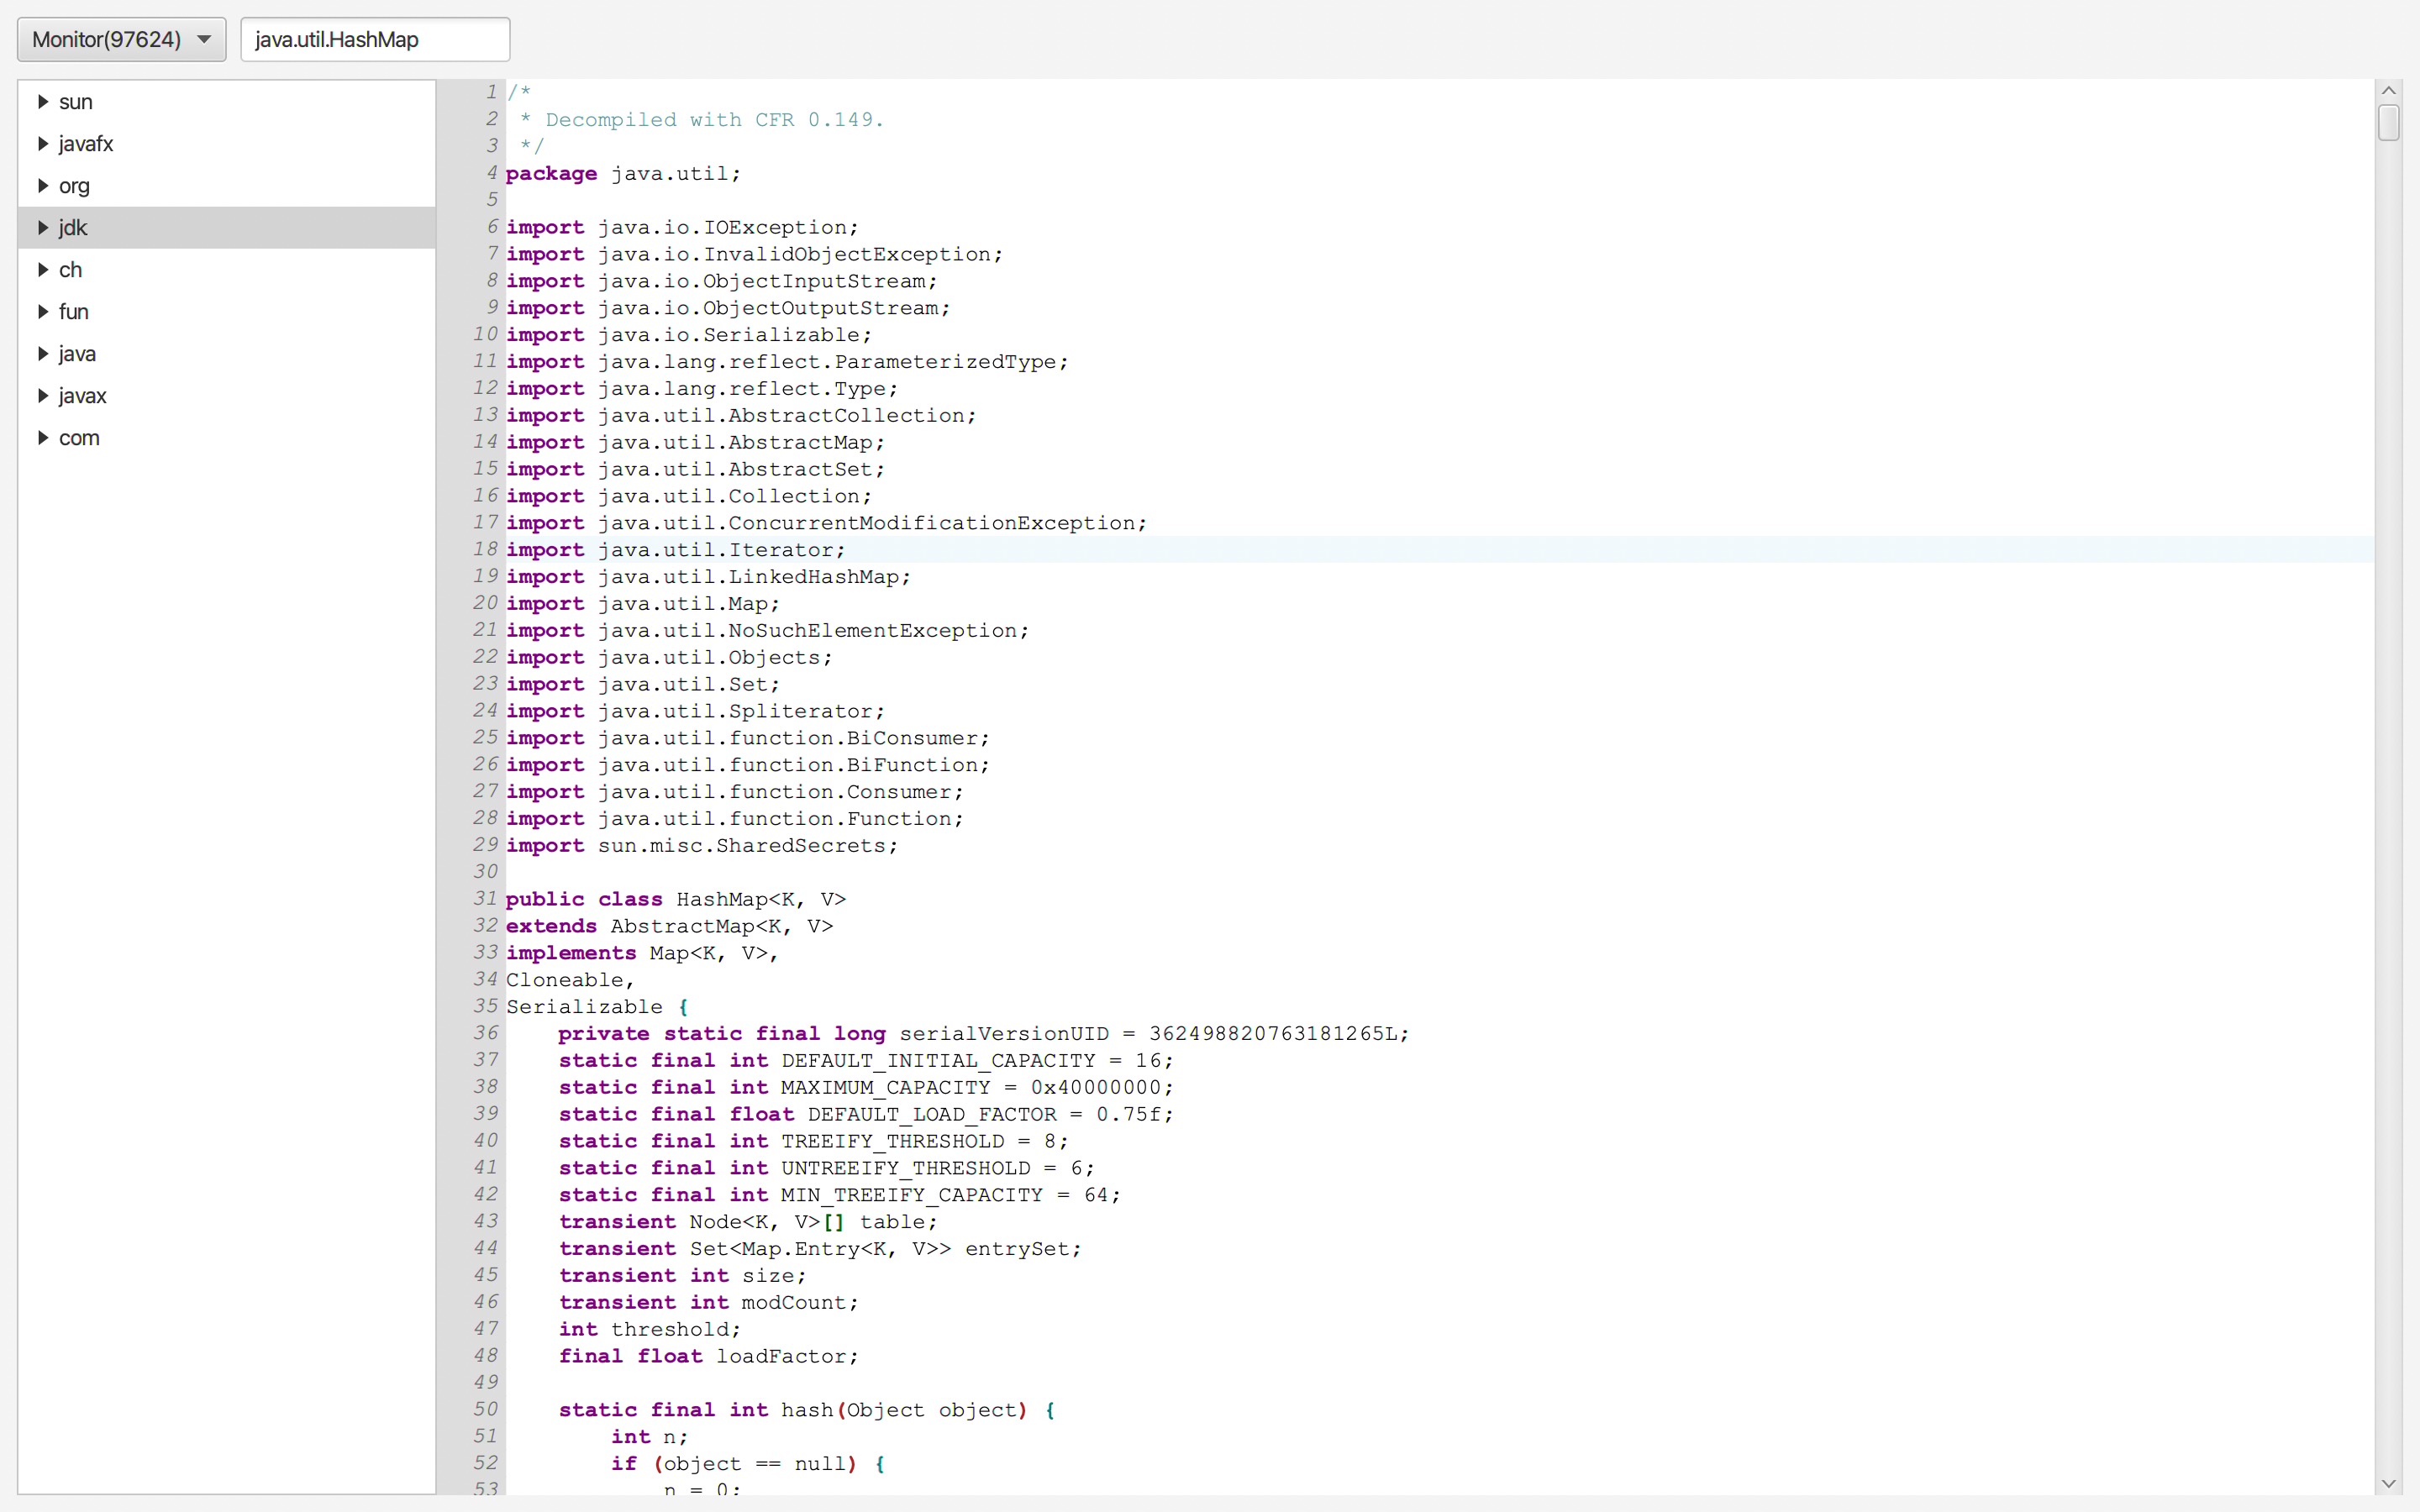Click 'import java.io.ObjectInputStream;' line
The image size is (2420, 1512).
point(721,282)
